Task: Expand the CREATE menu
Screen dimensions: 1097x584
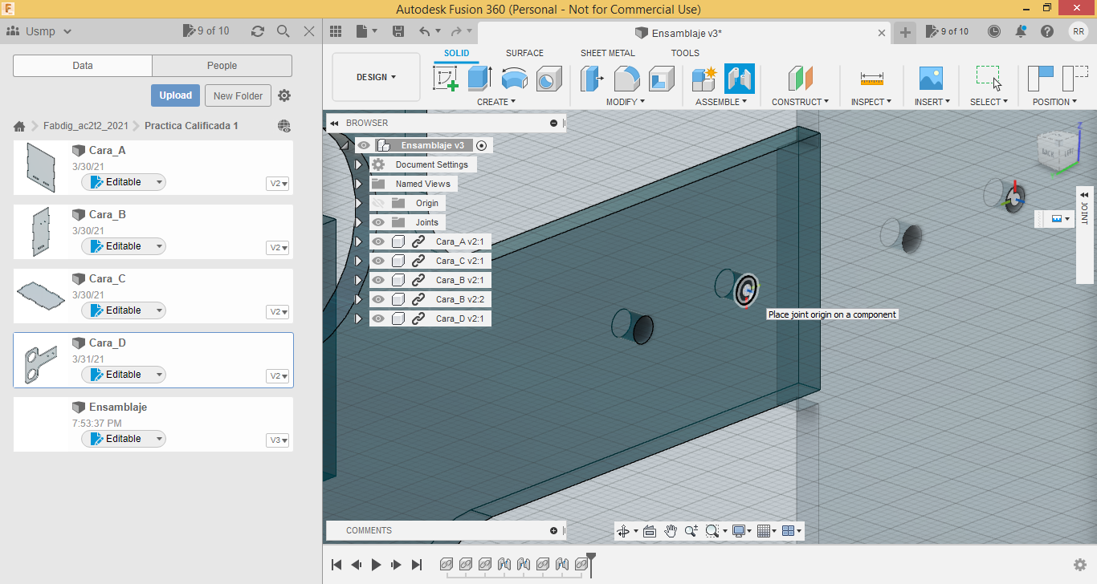Action: point(496,102)
